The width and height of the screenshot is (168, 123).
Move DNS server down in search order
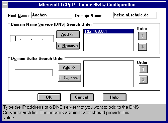click(143, 47)
